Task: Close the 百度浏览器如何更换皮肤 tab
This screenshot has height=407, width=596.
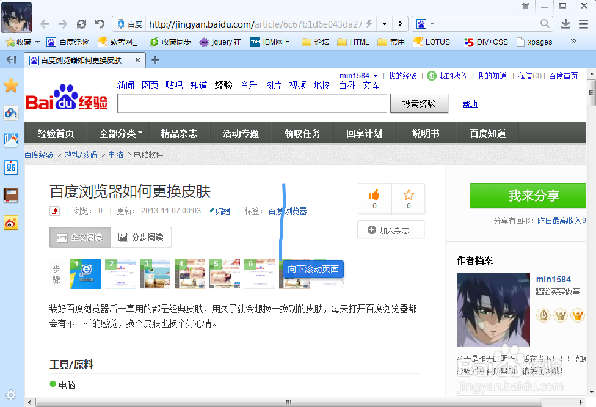Action: pyautogui.click(x=137, y=60)
